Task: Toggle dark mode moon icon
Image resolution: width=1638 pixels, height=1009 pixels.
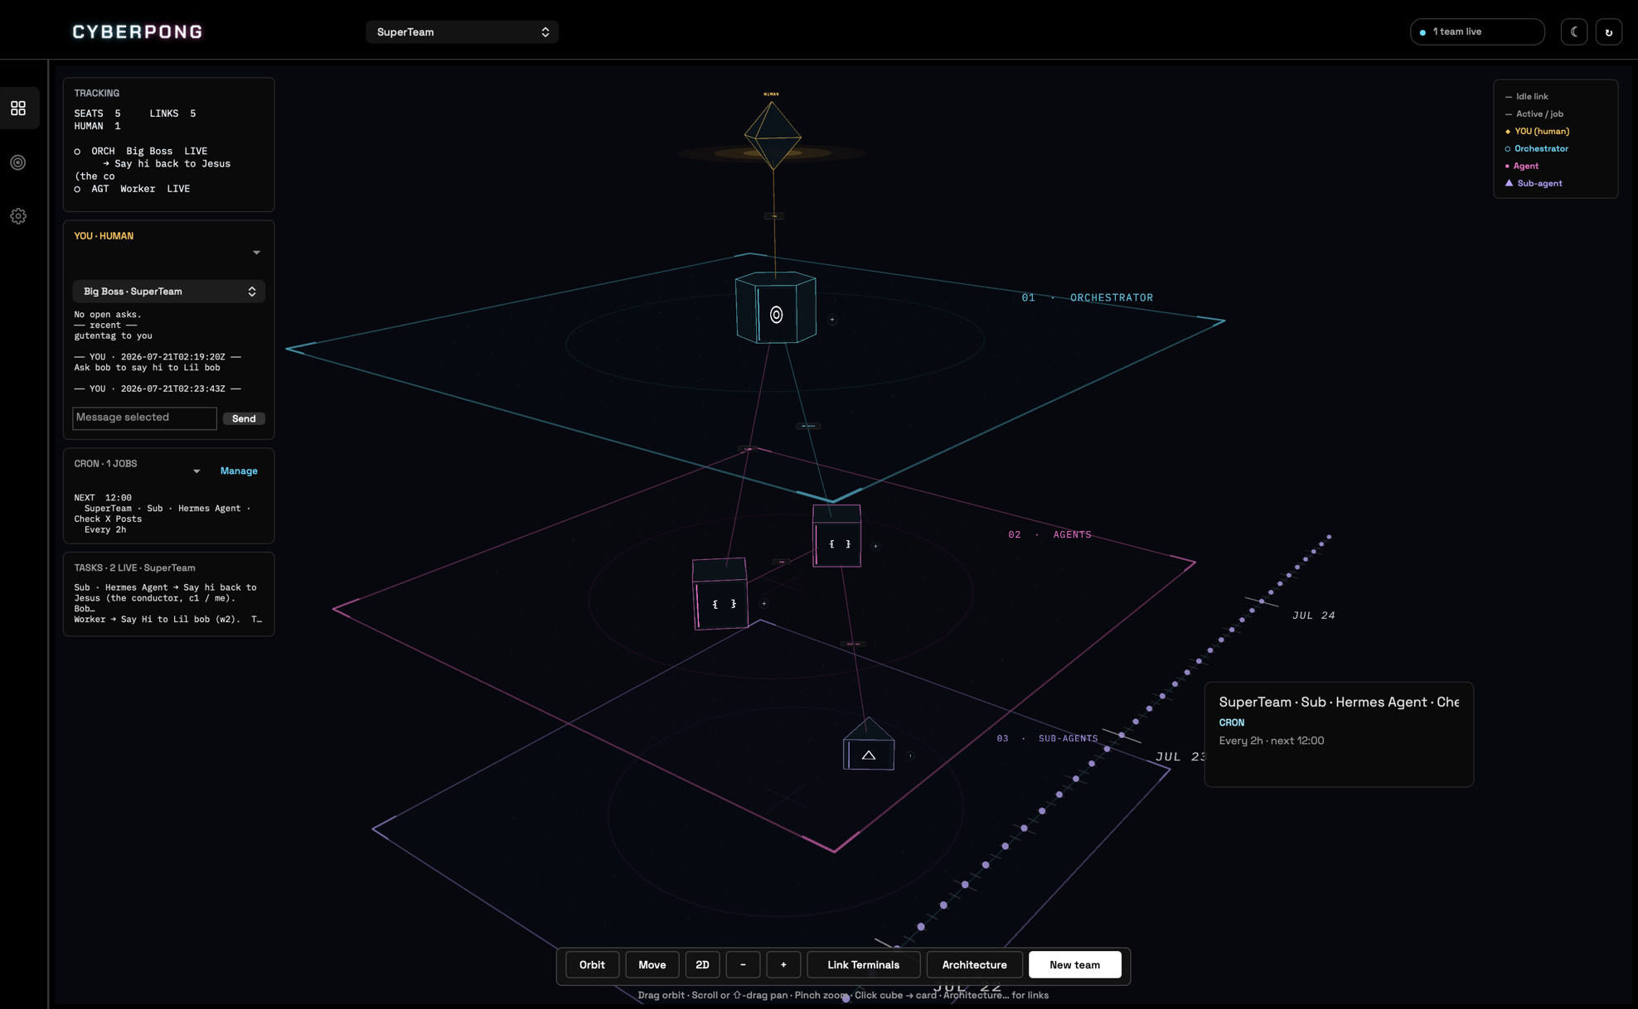Action: [1573, 31]
